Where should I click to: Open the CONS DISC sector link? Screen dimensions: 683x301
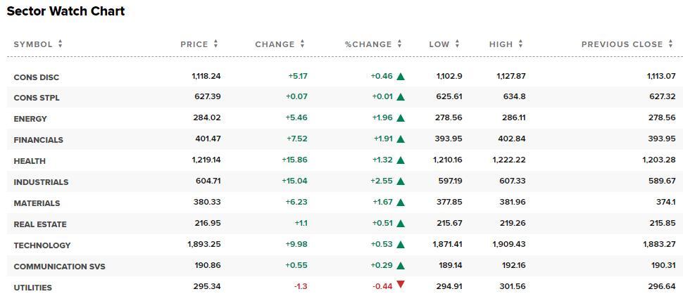click(x=36, y=77)
